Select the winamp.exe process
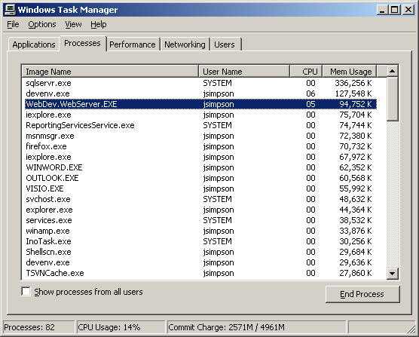This screenshot has width=419, height=337. coord(200,231)
